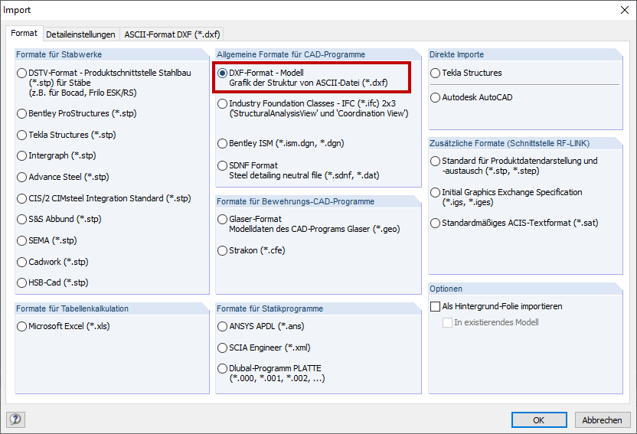The image size is (637, 434).
Task: Click the Abbrechen button
Action: coord(602,420)
